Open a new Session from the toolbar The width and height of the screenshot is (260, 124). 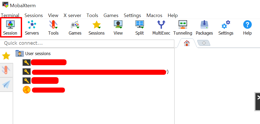pos(10,27)
